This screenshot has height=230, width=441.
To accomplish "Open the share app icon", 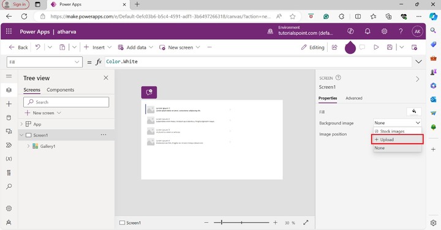I will point(334,47).
